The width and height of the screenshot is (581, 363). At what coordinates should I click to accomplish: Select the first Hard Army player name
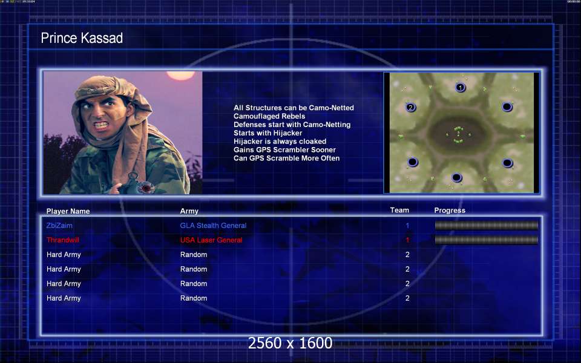pos(64,255)
